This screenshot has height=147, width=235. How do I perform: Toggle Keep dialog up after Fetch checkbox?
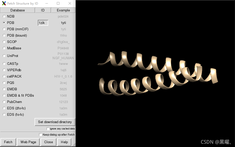pyautogui.click(x=40, y=135)
